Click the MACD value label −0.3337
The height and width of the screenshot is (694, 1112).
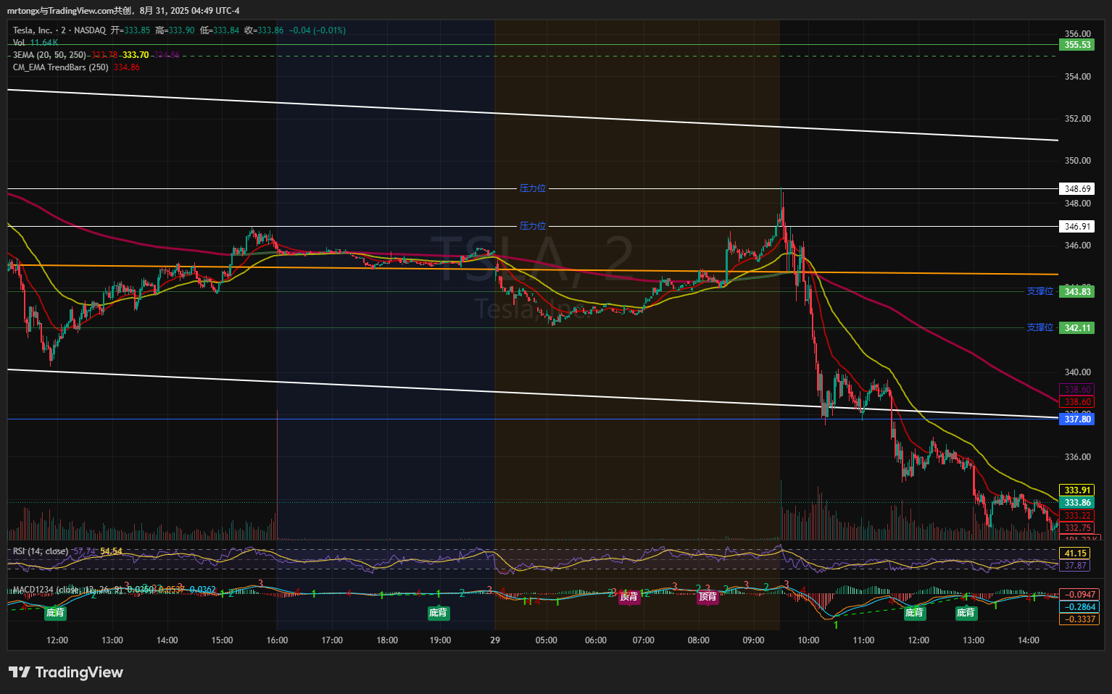click(x=1080, y=619)
